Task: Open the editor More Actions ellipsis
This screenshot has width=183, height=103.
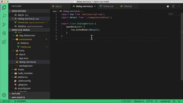Action: [179, 6]
